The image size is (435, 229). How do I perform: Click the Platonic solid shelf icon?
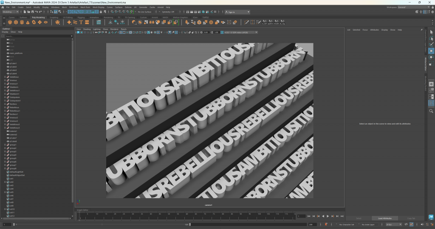(58, 22)
